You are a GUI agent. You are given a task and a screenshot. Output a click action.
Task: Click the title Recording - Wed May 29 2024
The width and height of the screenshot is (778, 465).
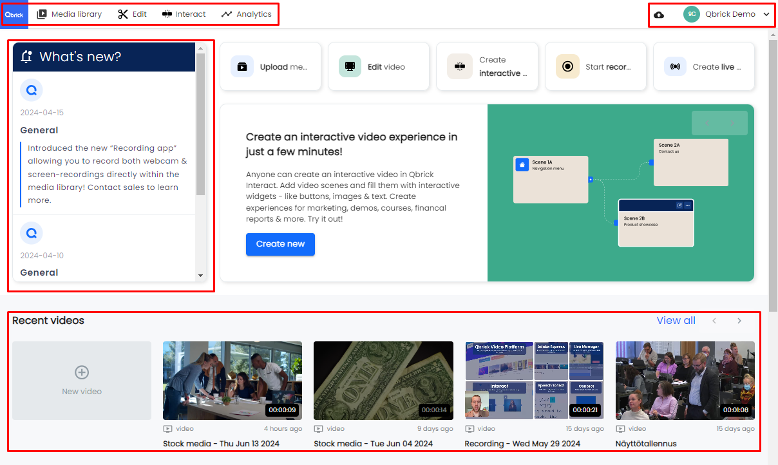pos(522,444)
